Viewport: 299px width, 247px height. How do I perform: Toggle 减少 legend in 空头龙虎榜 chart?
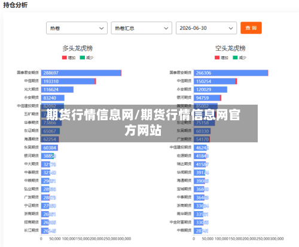239,57
